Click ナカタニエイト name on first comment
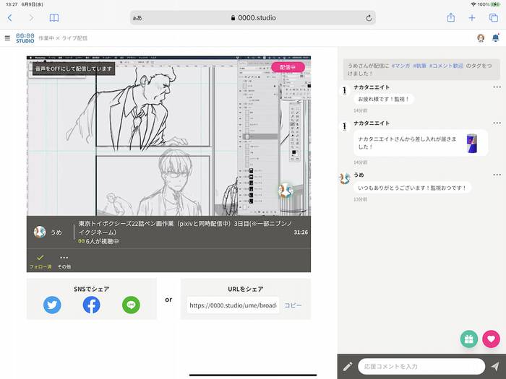This screenshot has width=506, height=379. tap(372, 87)
